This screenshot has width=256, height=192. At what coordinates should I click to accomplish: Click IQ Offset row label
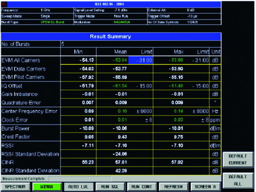[x=12, y=86]
